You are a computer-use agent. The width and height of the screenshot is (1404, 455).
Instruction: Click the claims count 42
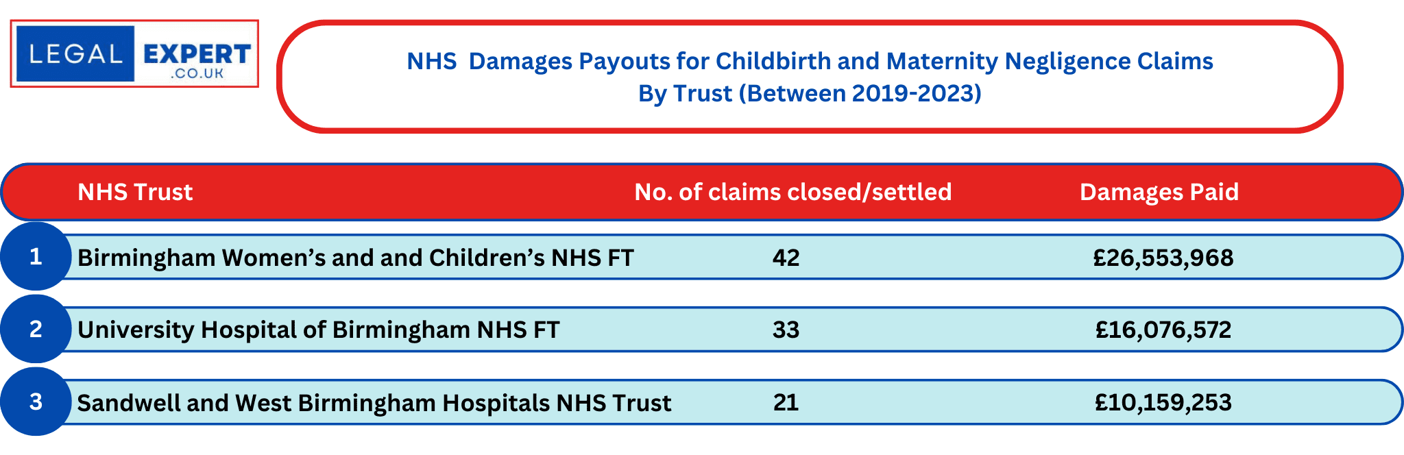click(x=786, y=258)
